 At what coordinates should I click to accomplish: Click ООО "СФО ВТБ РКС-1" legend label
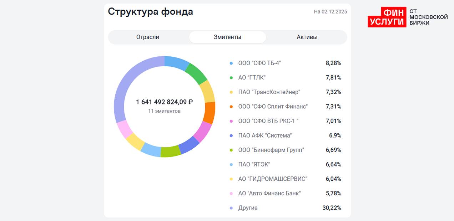268,121
